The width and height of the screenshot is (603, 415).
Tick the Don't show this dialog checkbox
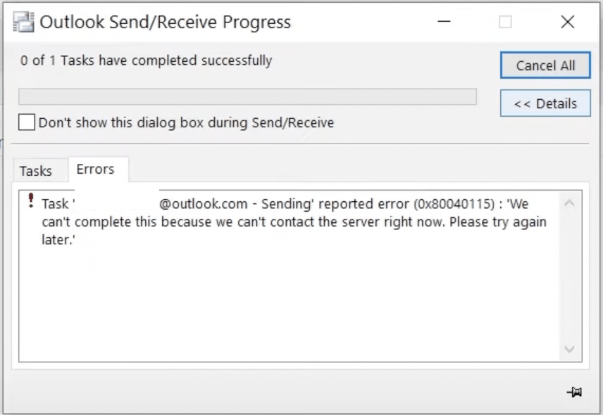(x=27, y=122)
